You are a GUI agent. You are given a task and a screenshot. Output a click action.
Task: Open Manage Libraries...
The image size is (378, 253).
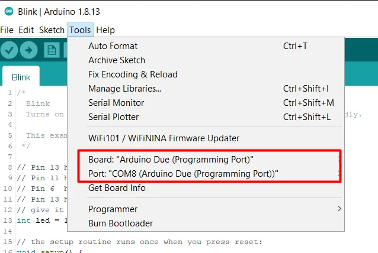point(124,89)
